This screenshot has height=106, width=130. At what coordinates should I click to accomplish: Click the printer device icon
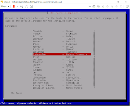(107, 6)
